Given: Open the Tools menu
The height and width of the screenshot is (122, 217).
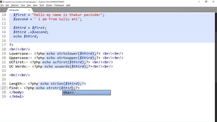Looking at the screenshot, I should (42, 5).
